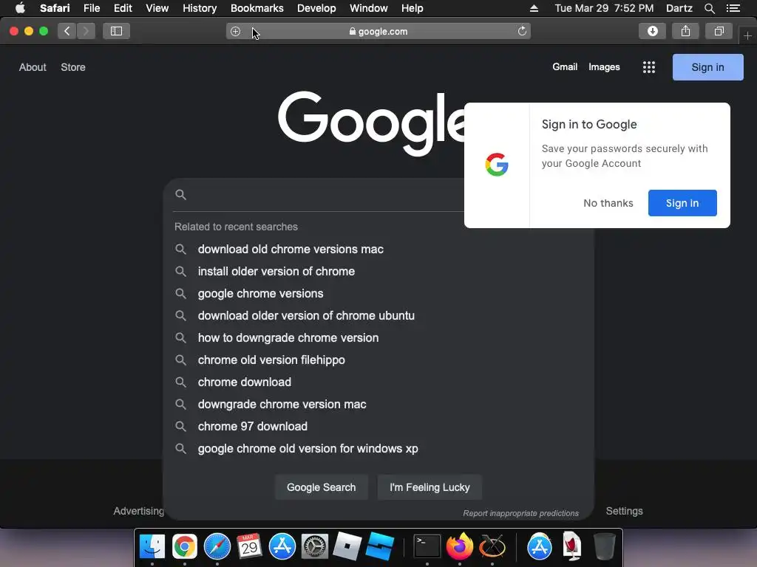Click Report inappropriate predictions
The width and height of the screenshot is (757, 567).
[520, 513]
